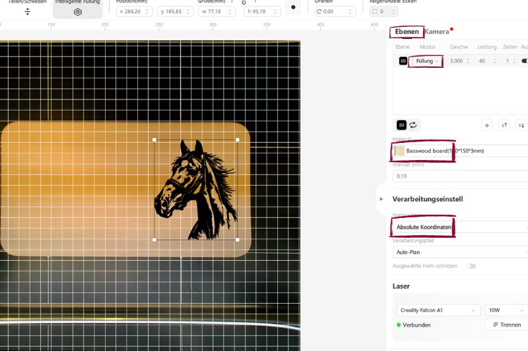Enable Ausgewählte Form schnitzen toggle
The height and width of the screenshot is (351, 528).
pyautogui.click(x=471, y=266)
